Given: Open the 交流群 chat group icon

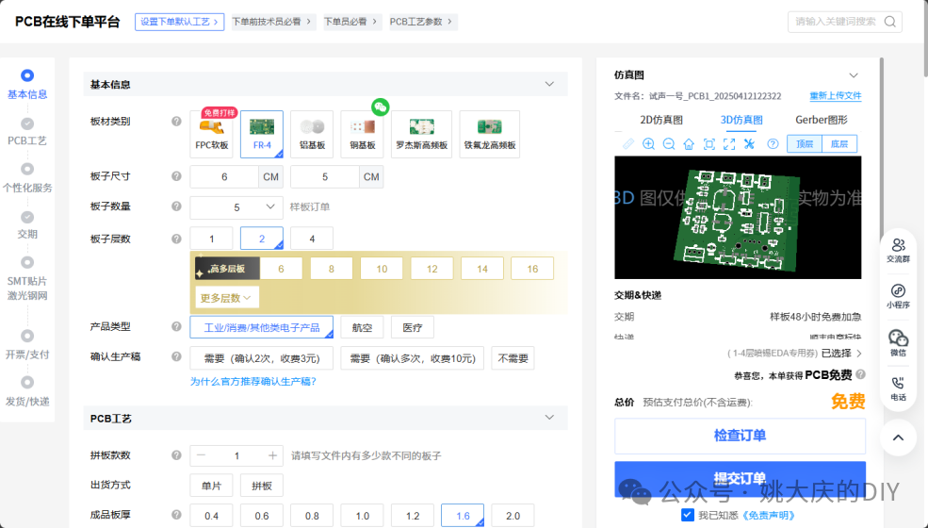Looking at the screenshot, I should 899,250.
